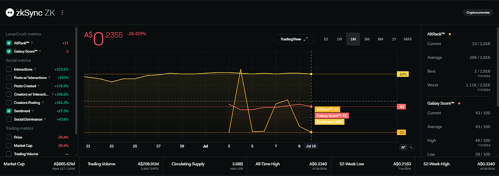Enable the Social Dominance checkbox
The image size is (499, 176).
pos(9,119)
